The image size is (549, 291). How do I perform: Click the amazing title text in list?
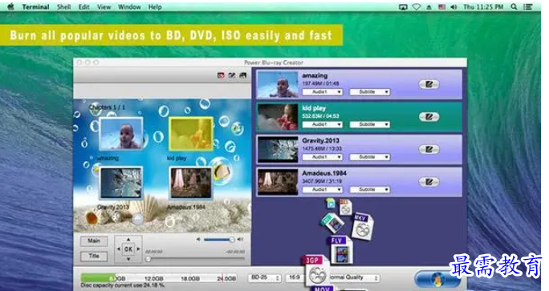click(x=315, y=75)
